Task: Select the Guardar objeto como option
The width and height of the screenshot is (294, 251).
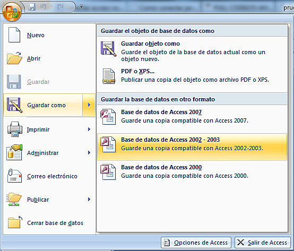Action: pyautogui.click(x=192, y=51)
